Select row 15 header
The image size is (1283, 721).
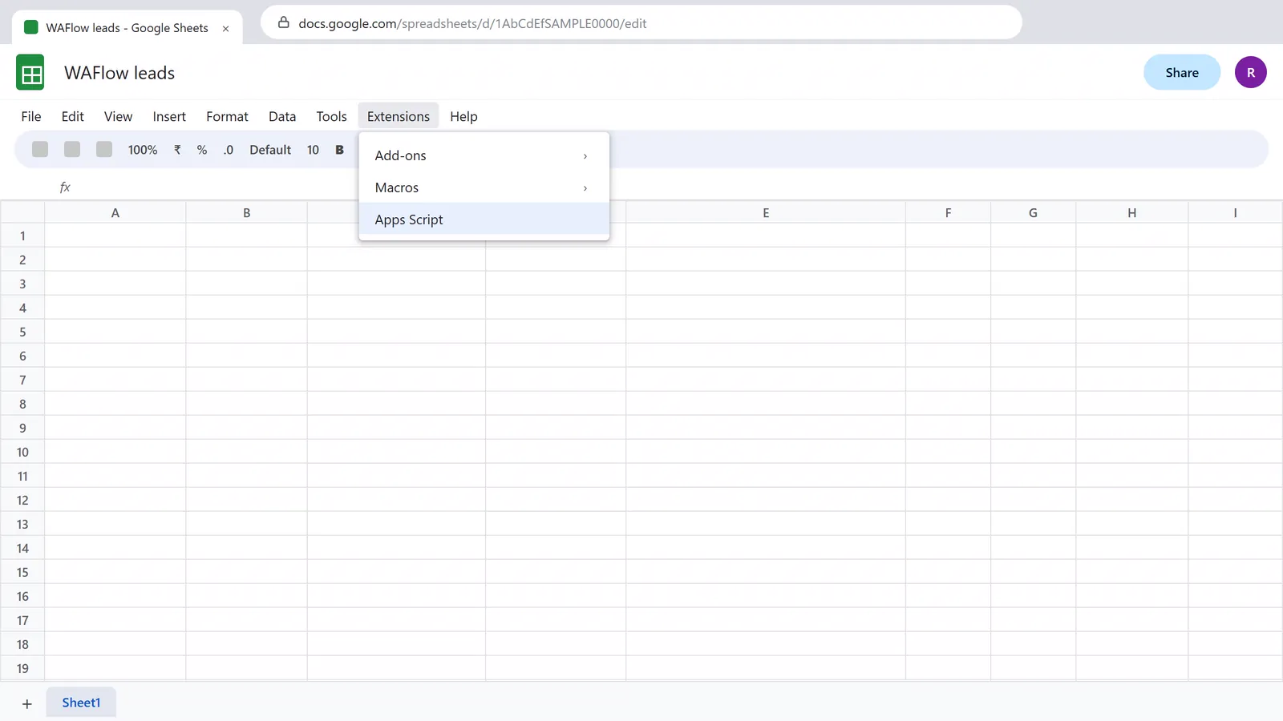pyautogui.click(x=22, y=572)
